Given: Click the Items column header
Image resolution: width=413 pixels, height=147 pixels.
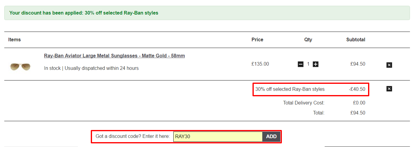Looking at the screenshot, I should tap(14, 39).
